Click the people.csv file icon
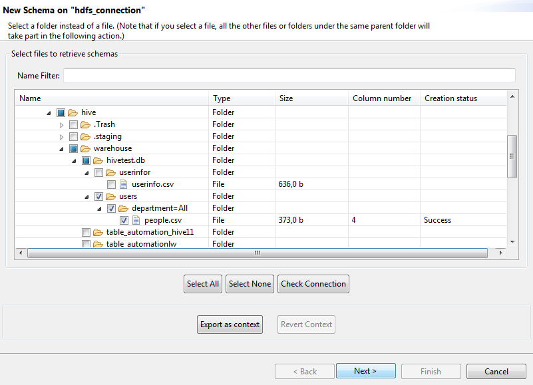 136,220
